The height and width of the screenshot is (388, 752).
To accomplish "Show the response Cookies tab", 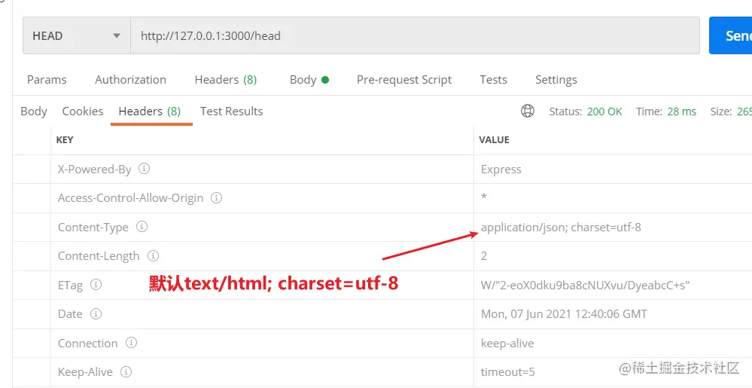I will [x=83, y=111].
